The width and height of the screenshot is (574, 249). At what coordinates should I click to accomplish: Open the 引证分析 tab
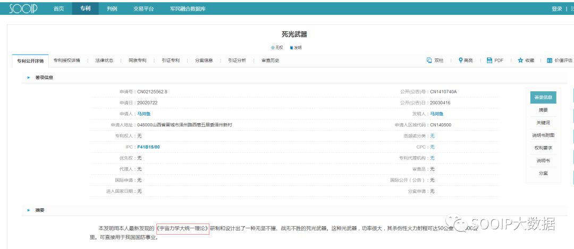point(237,61)
